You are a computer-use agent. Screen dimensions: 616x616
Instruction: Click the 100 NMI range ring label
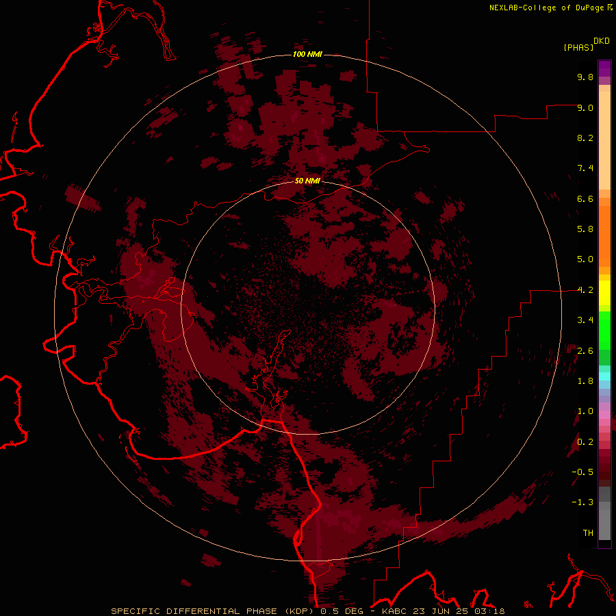point(307,54)
